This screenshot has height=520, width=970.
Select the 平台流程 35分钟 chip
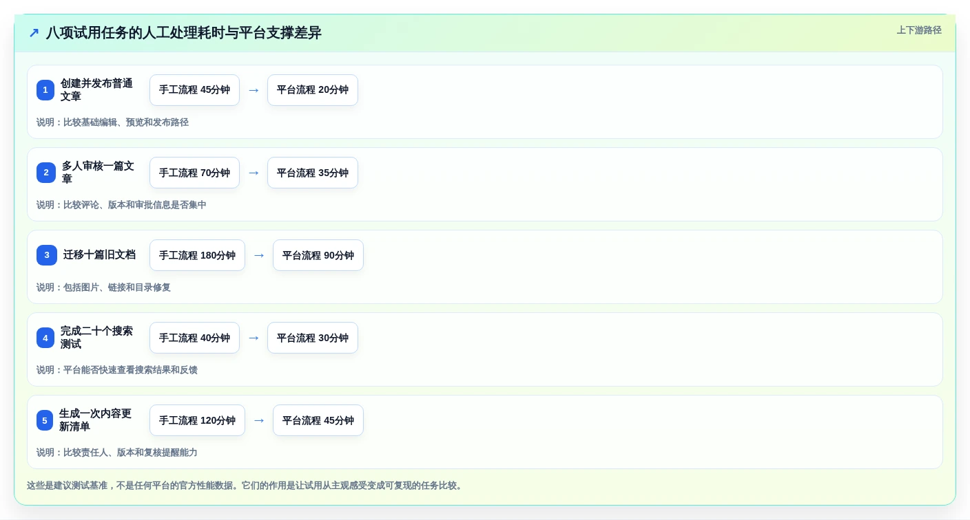pos(313,173)
